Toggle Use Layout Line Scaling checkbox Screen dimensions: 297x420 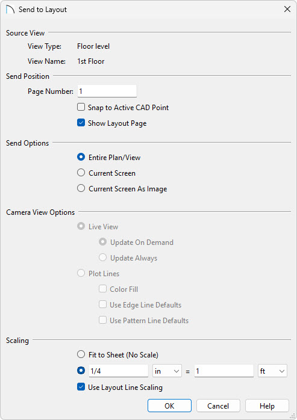click(x=81, y=387)
